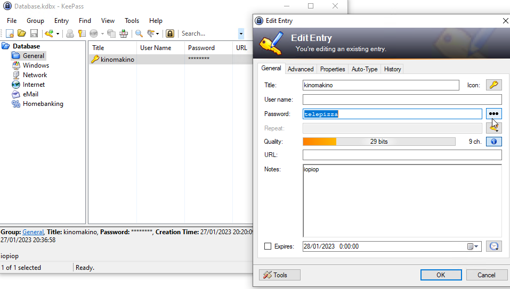Open the Entry menu

tap(61, 21)
